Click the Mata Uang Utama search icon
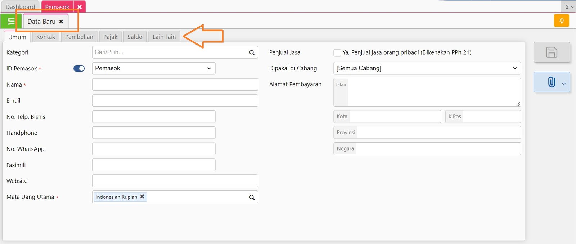Screen dimensions: 576x244 tap(252, 197)
